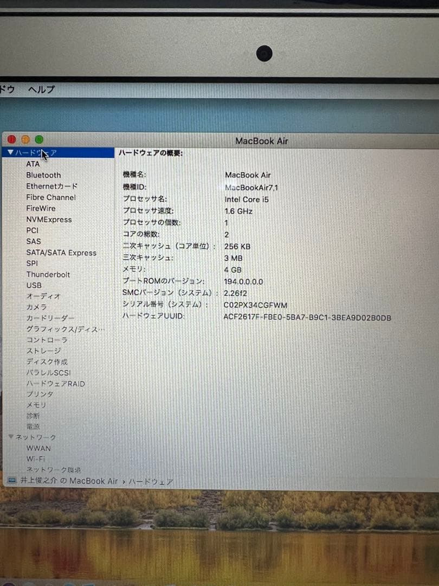
Task: Click the boot ROM version 194.0.0.0.0
Action: tap(243, 282)
